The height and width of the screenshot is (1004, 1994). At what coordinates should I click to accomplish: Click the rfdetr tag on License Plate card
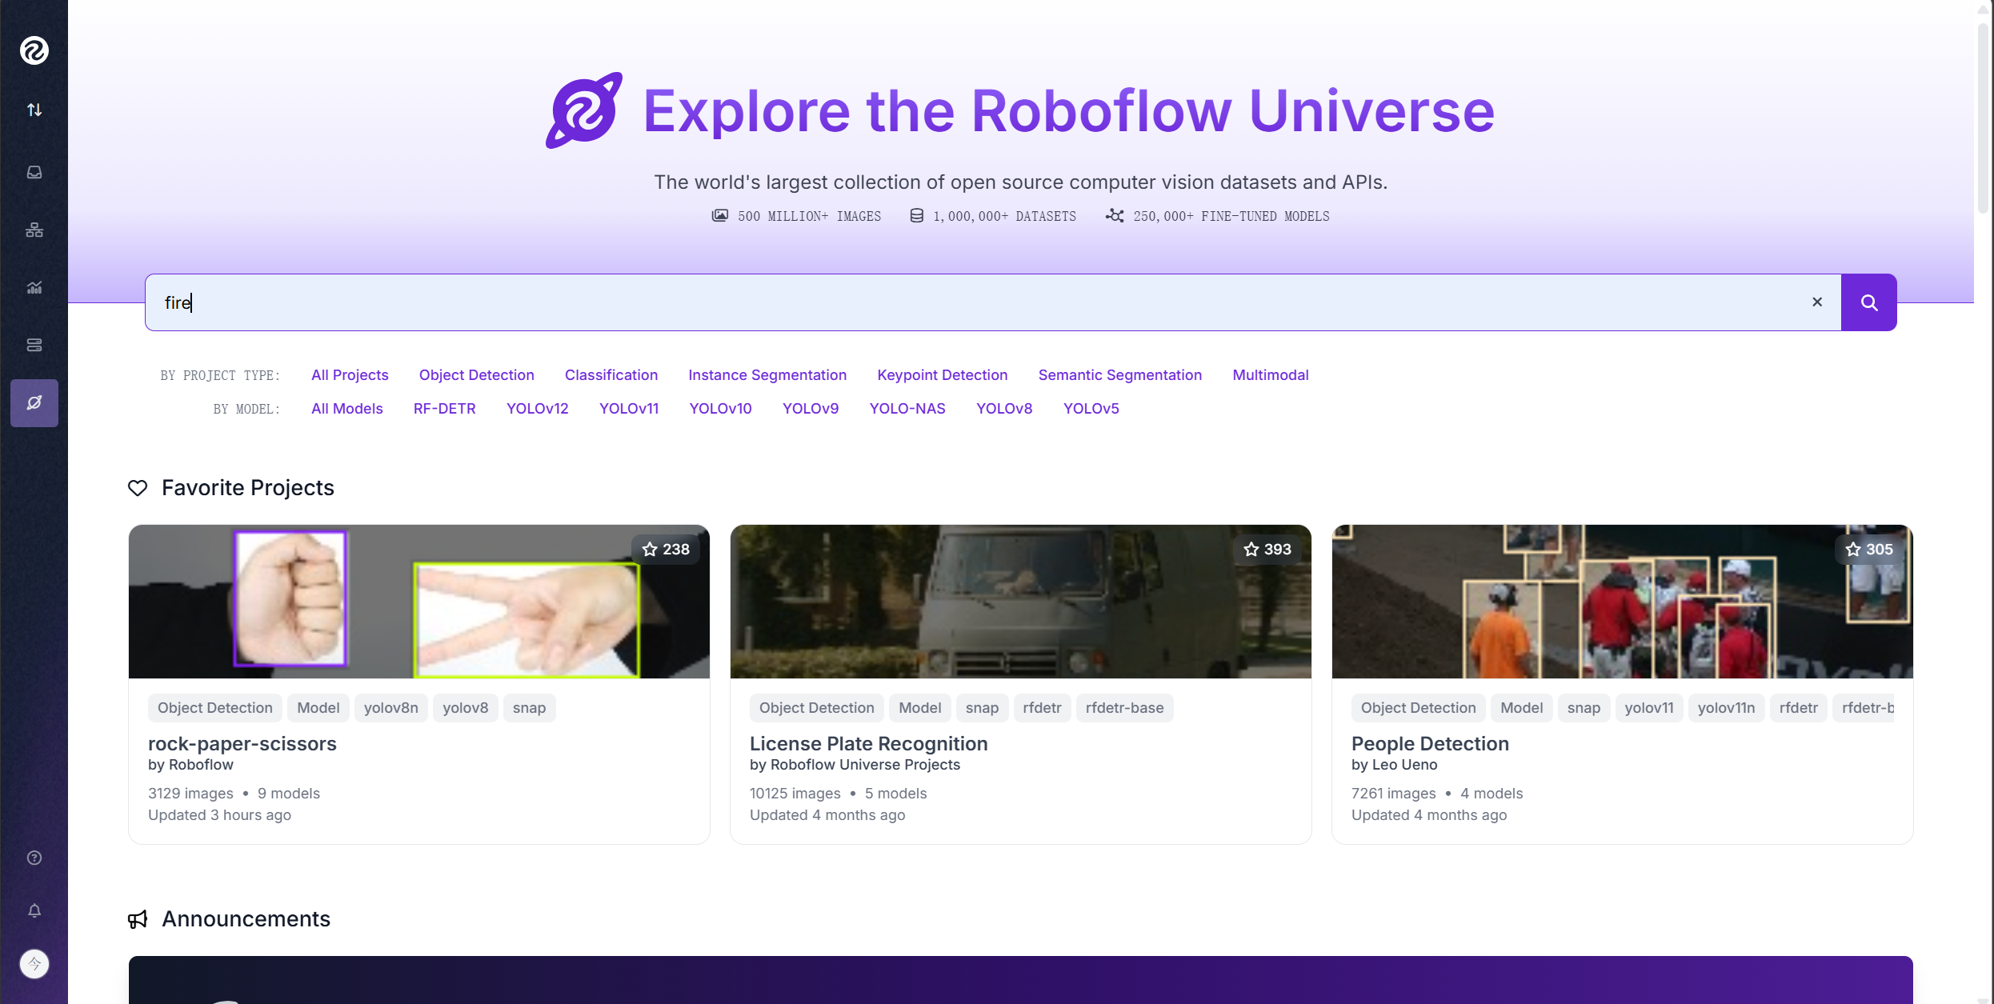tap(1043, 708)
